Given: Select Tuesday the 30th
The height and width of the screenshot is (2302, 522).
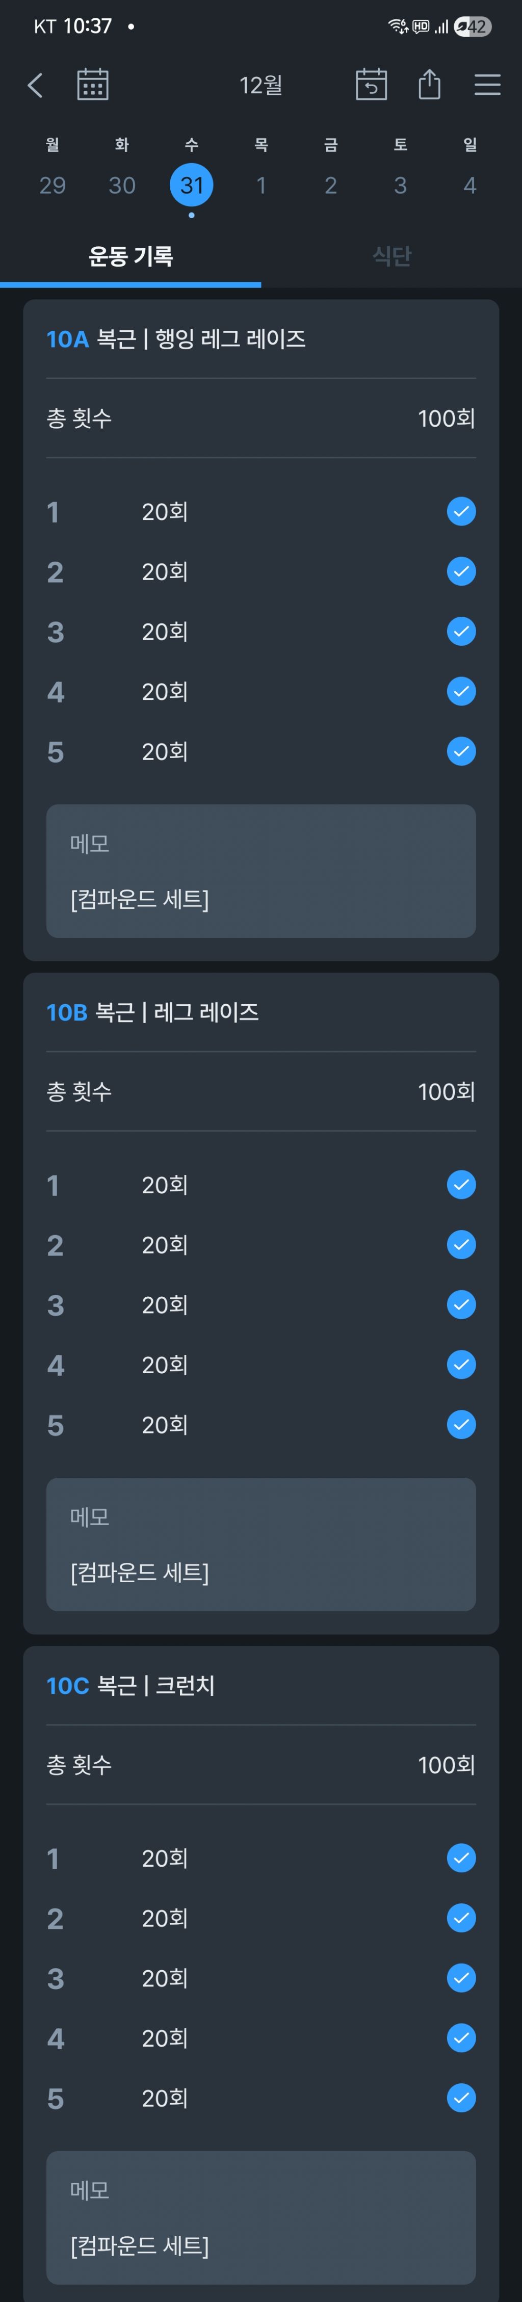Looking at the screenshot, I should coord(121,185).
